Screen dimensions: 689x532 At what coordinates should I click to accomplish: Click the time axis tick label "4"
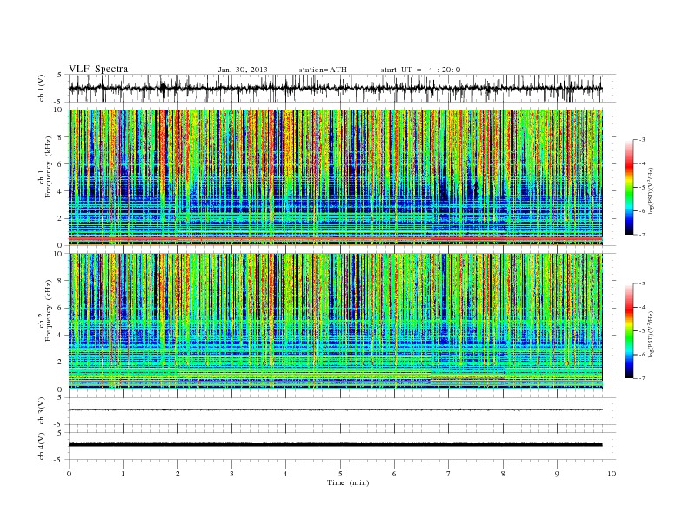(285, 474)
